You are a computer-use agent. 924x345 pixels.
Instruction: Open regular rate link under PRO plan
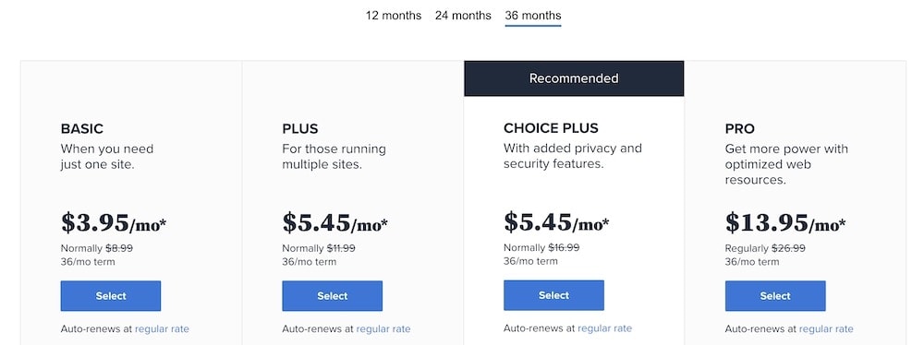point(826,329)
